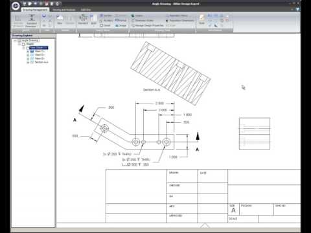Viewport: 311px width, 233px height.
Task: Click the APPROVED field in title block
Action: (182, 218)
